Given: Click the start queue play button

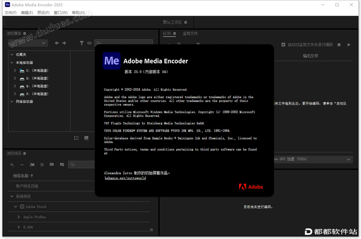Looking at the screenshot, I should point(349,44).
